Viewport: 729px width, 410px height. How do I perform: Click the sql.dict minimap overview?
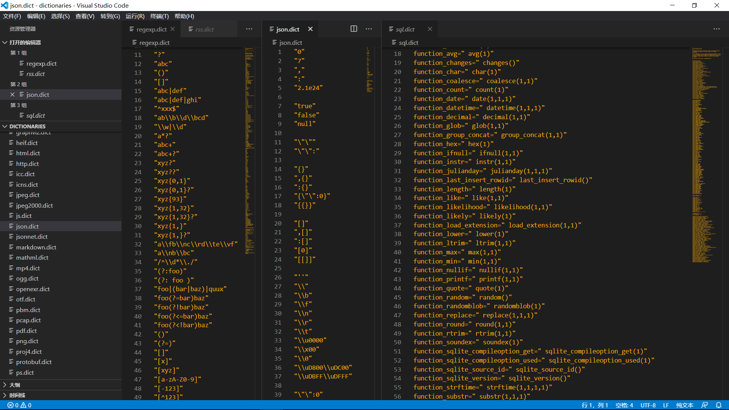coord(706,155)
